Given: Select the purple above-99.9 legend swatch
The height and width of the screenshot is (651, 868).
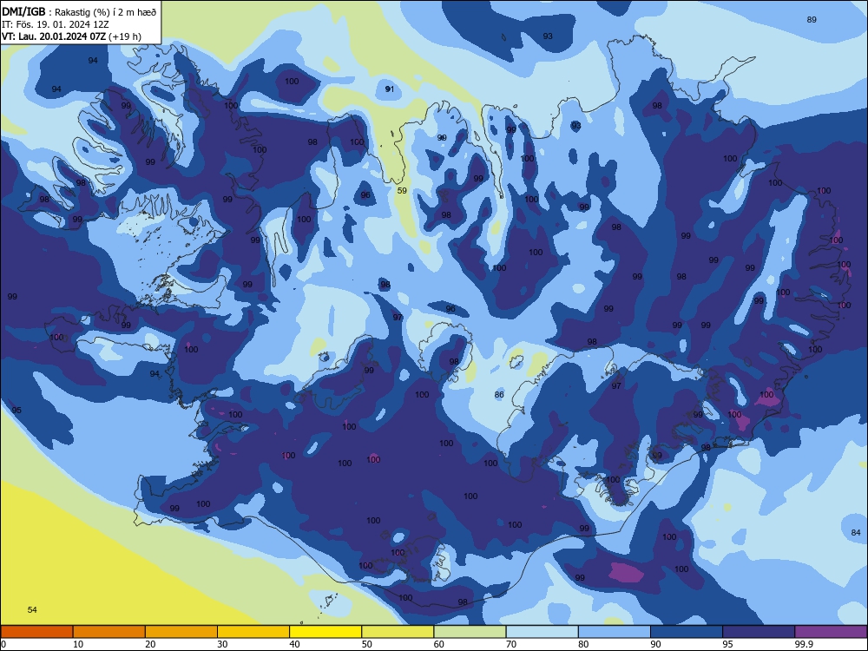Looking at the screenshot, I should [x=831, y=632].
